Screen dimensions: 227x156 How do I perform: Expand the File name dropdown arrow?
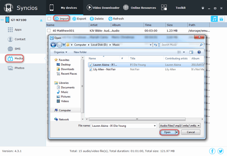[155, 126]
